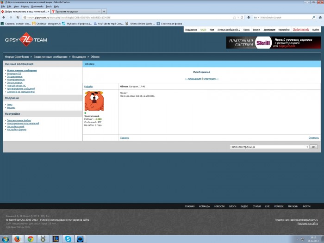Click the Удалить link under the message
Image resolution: width=324 pixels, height=243 pixels.
click(125, 138)
